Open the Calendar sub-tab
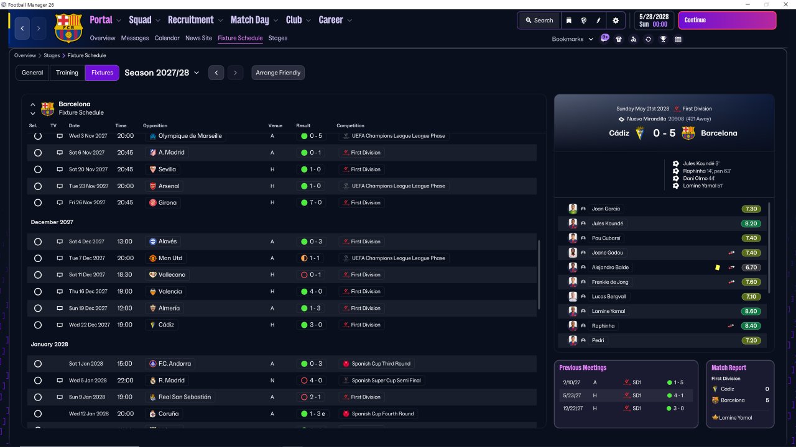This screenshot has height=447, width=796. [x=167, y=38]
